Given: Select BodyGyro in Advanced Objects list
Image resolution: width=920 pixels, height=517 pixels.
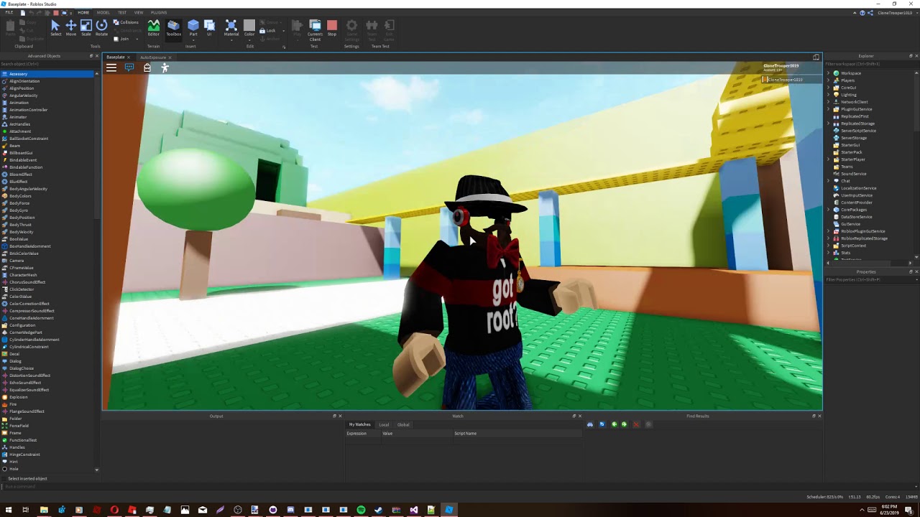Looking at the screenshot, I should coord(19,210).
